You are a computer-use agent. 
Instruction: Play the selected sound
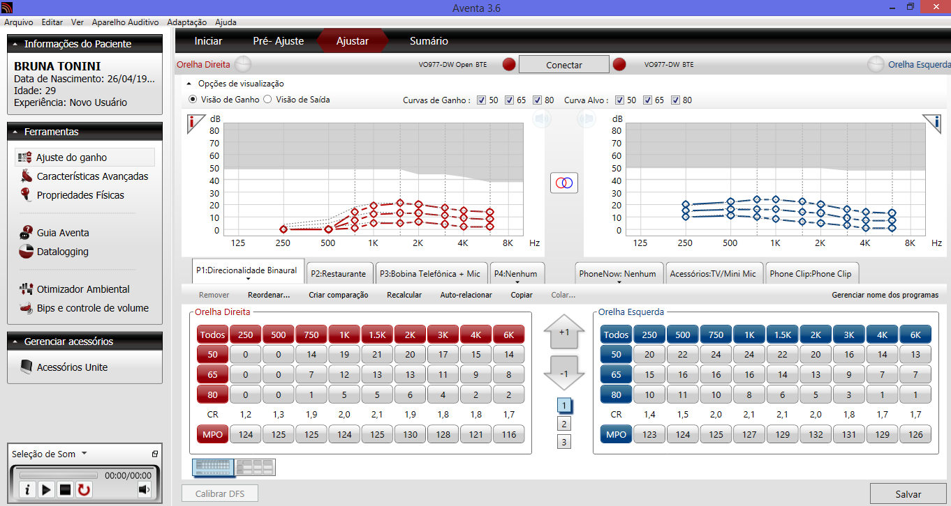pos(46,490)
